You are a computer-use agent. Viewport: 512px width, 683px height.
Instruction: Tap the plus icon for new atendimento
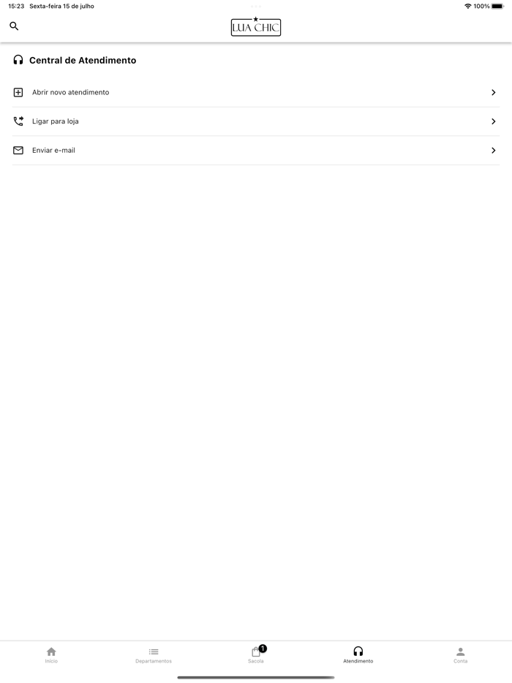tap(18, 93)
